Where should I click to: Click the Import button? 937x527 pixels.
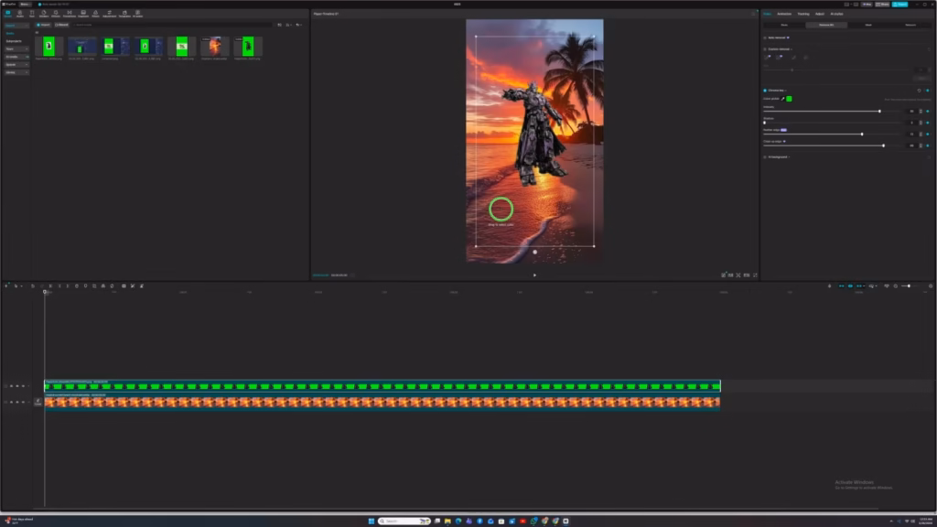43,25
